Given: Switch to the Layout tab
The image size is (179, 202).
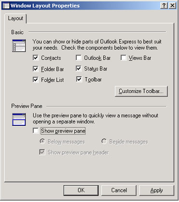Looking at the screenshot, I should pyautogui.click(x=15, y=18).
